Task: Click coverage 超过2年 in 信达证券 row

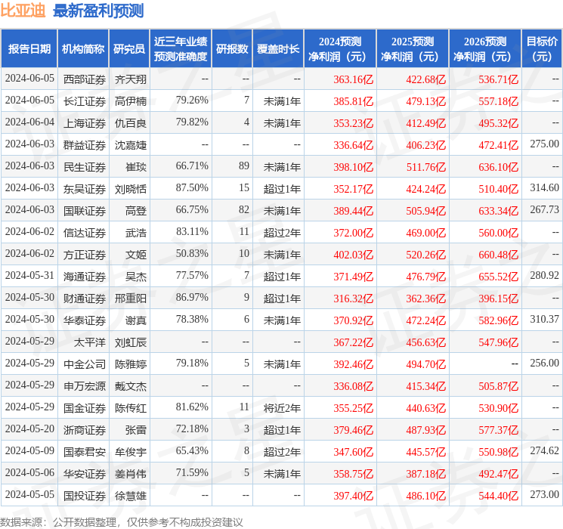Action: [282, 233]
